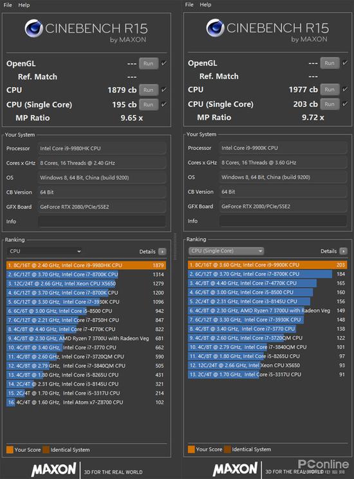Viewport: 354px width, 479px height.
Task: Select Xeon X5650 ranking row scoring 1279
Action: tap(86, 283)
